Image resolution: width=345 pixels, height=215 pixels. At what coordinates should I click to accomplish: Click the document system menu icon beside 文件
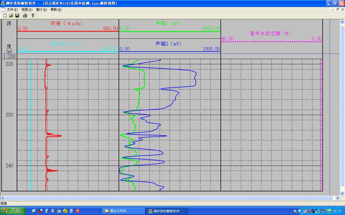(x=3, y=9)
